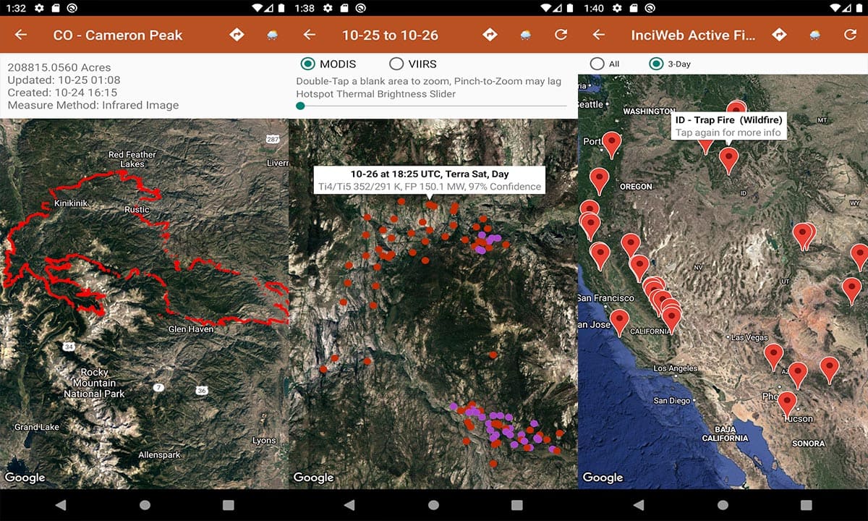Tap the 10-26 at 18:25 UTC hotspot popup
The width and height of the screenshot is (868, 521).
(x=430, y=179)
